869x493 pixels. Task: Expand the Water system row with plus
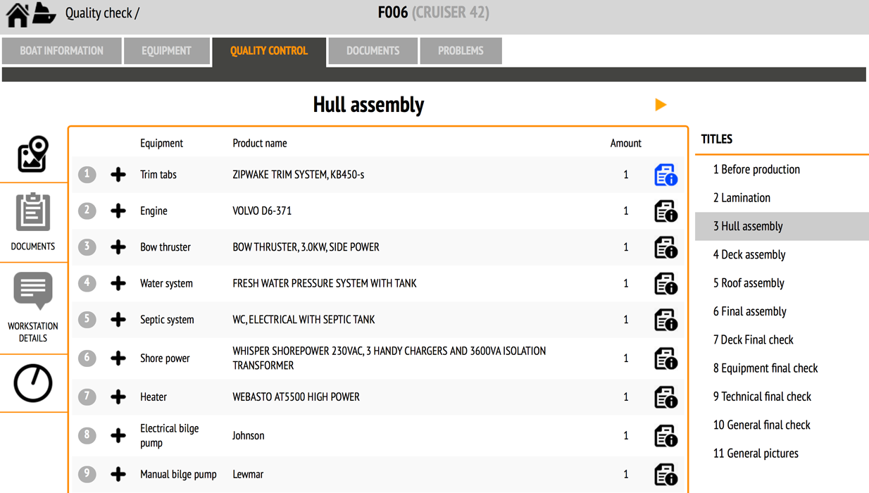tap(118, 284)
